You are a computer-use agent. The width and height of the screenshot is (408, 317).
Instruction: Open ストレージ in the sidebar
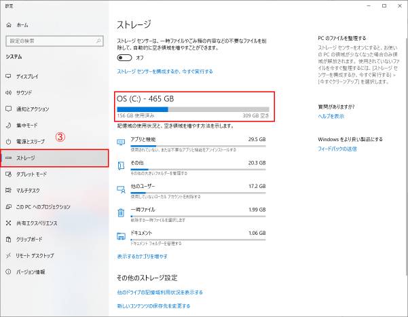(54, 158)
